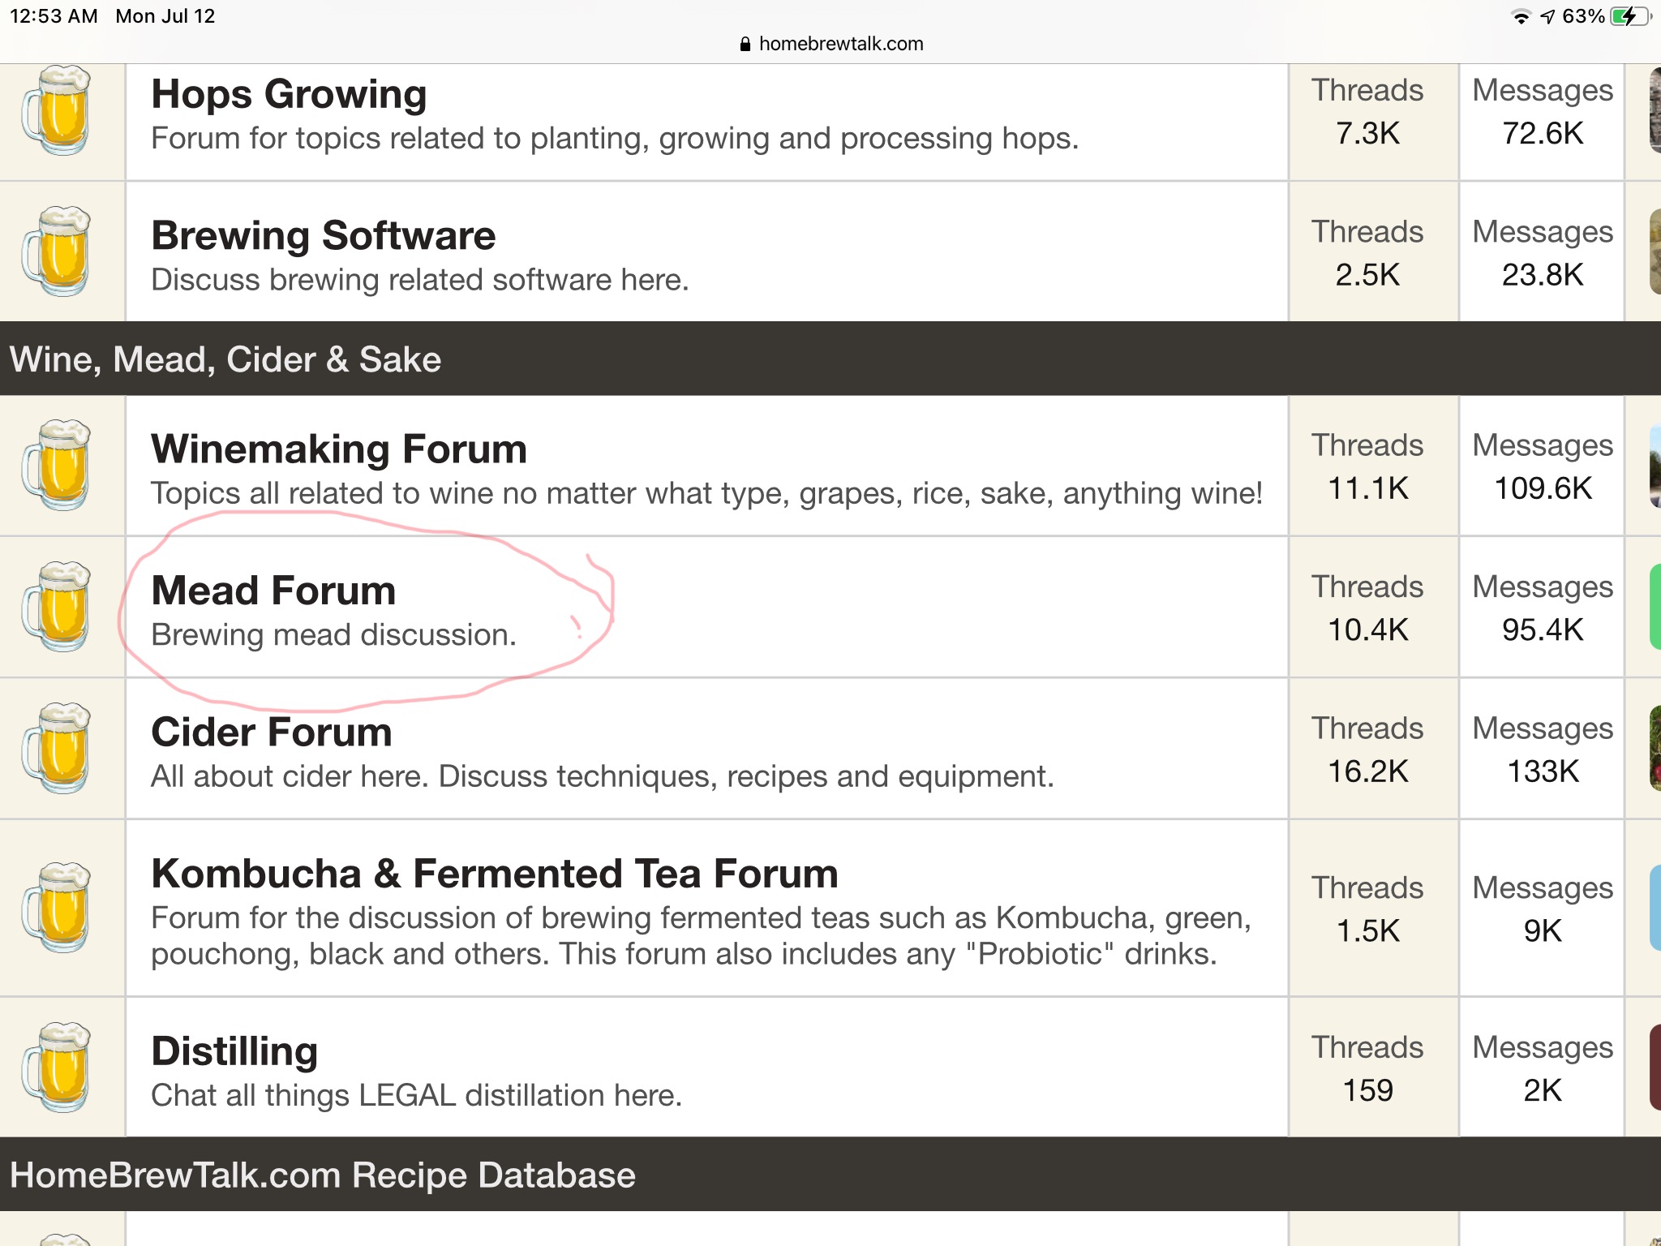Click '1.5K' threads count for Kombucha forum
The width and height of the screenshot is (1661, 1246).
pos(1367,930)
